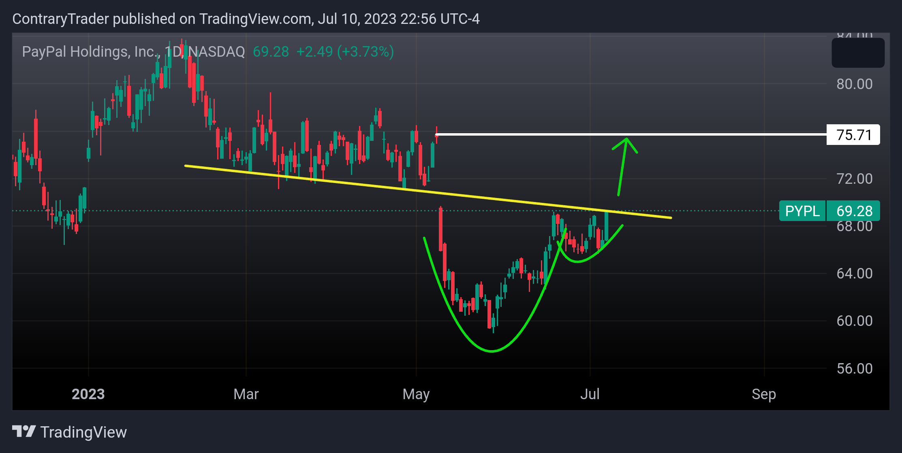The image size is (902, 453).
Task: Click the Jul time axis label
Action: [x=590, y=394]
